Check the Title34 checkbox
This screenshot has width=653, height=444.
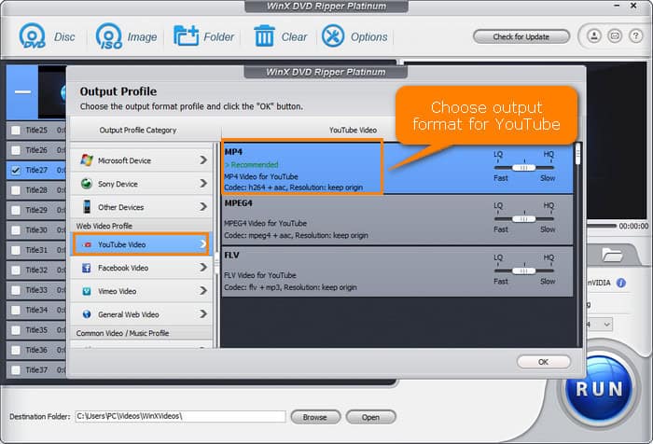coord(16,310)
